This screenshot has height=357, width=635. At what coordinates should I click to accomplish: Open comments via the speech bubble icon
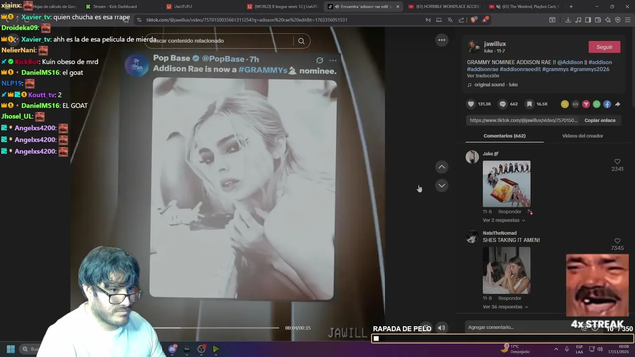click(x=503, y=104)
